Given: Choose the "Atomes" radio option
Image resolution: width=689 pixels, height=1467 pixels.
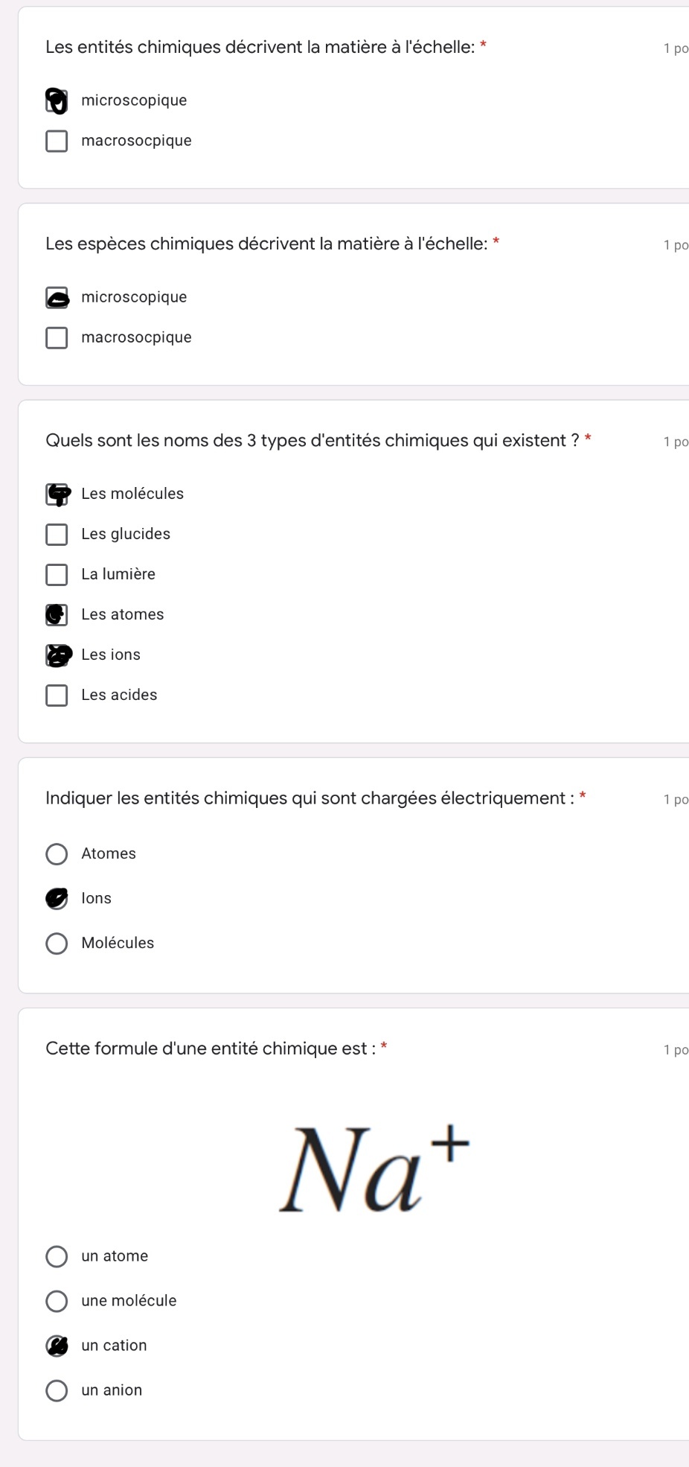Looking at the screenshot, I should click(57, 853).
